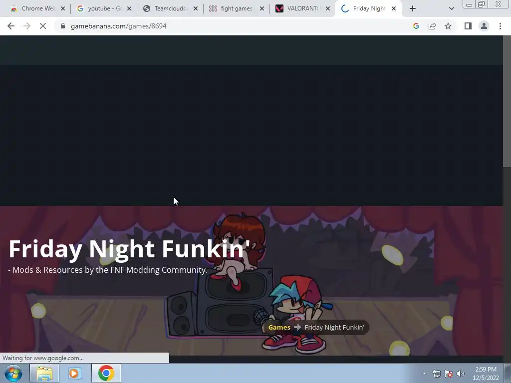The image size is (511, 383).
Task: Click the Mods & Resources subtitle text
Action: click(108, 270)
